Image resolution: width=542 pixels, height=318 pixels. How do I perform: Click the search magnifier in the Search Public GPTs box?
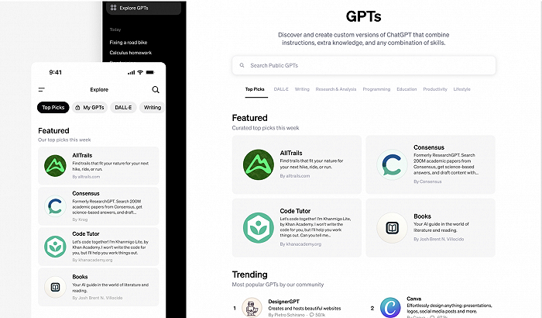click(x=242, y=65)
